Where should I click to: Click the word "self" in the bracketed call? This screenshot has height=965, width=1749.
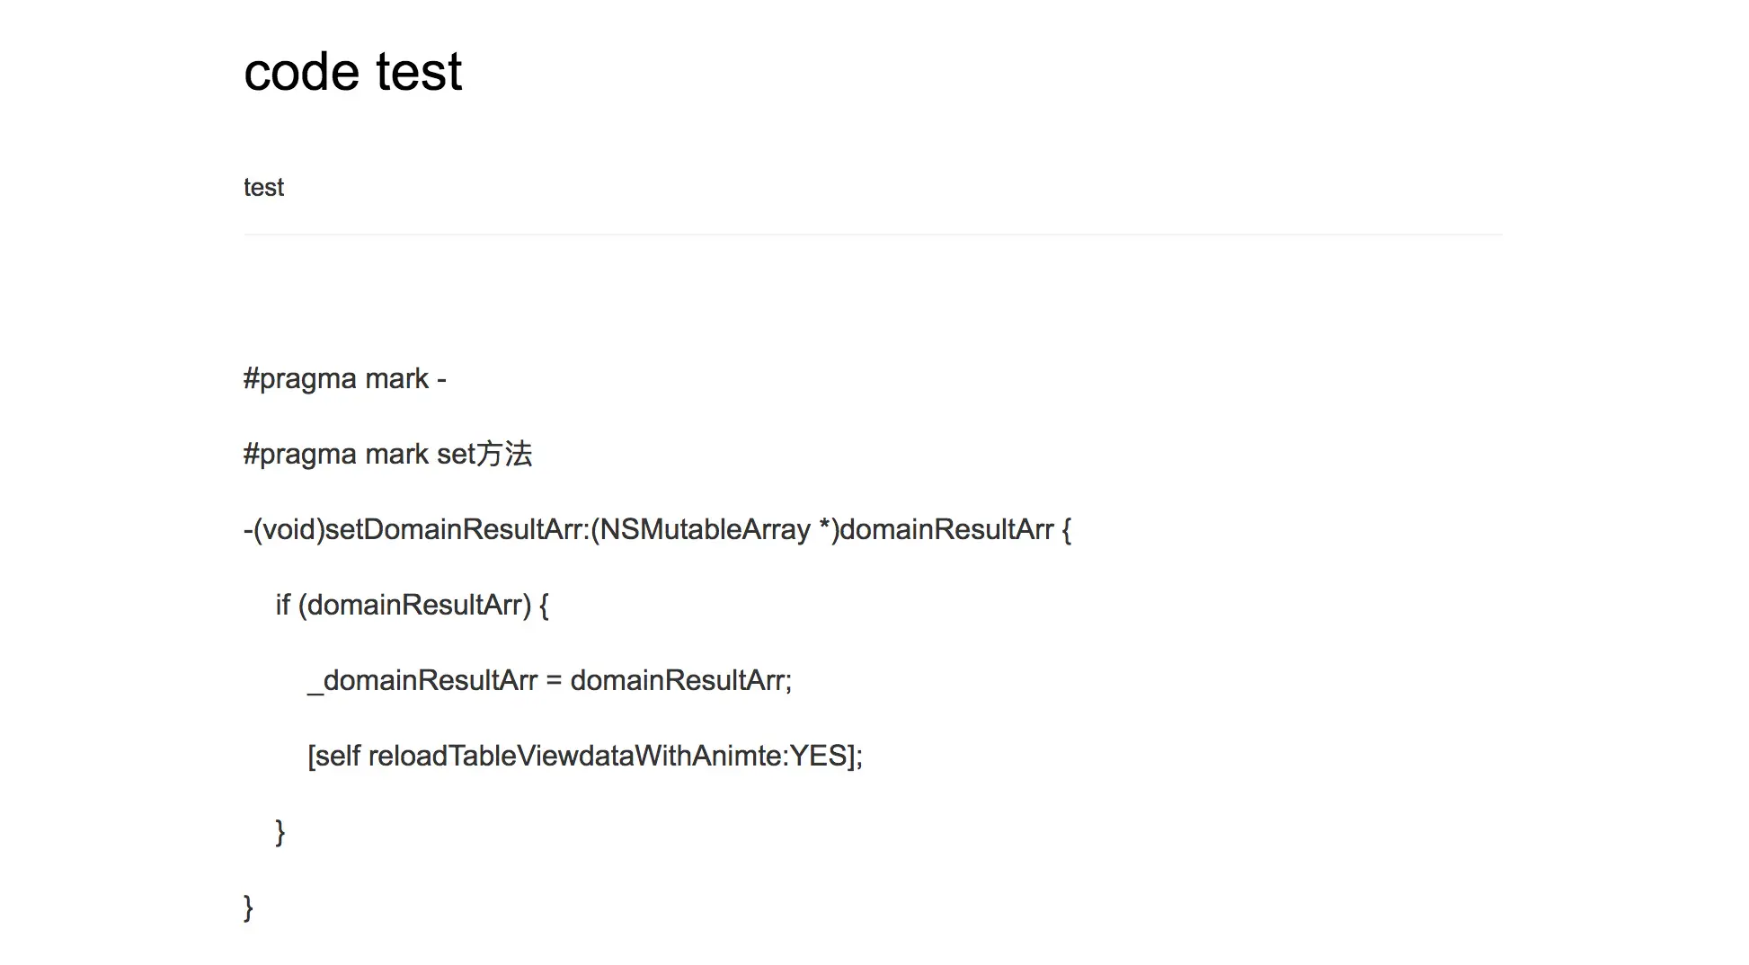point(338,757)
